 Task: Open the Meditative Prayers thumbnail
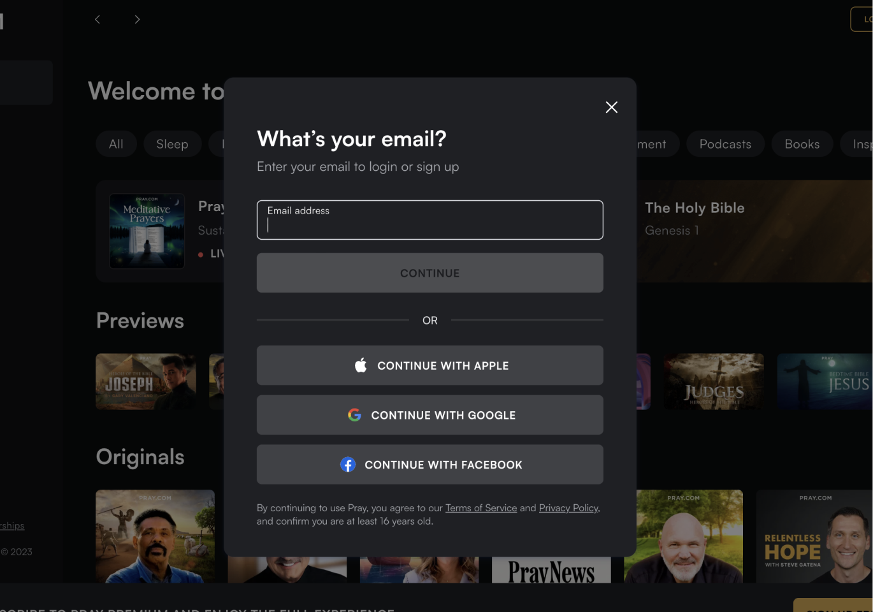(x=147, y=231)
